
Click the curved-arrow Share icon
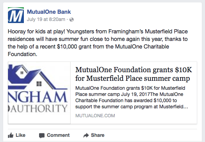[86, 135]
